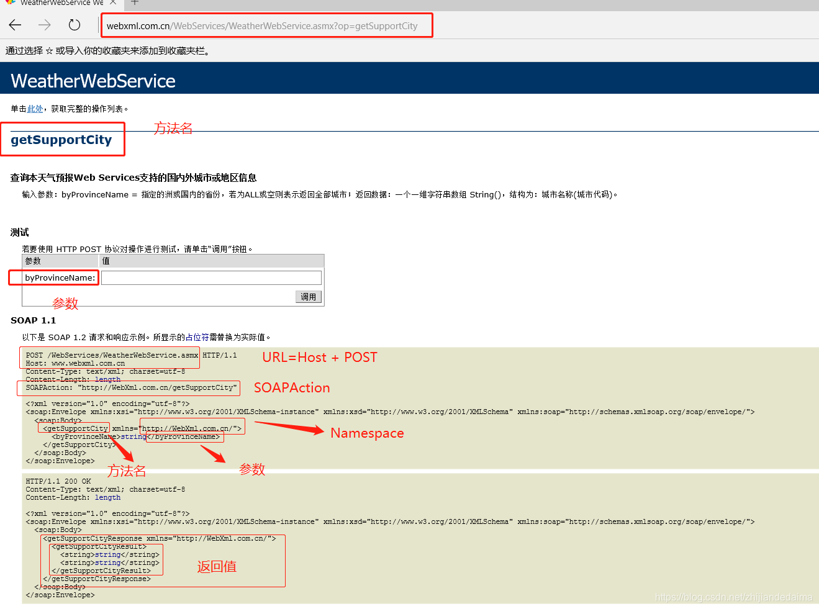Click the favorites bar hint text
Viewport: 819px width, 609px height.
109,51
